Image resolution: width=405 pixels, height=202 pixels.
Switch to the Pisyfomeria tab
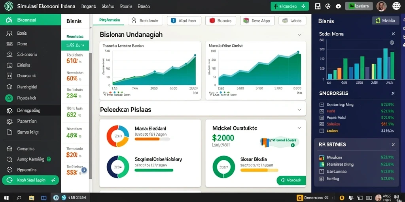109,20
